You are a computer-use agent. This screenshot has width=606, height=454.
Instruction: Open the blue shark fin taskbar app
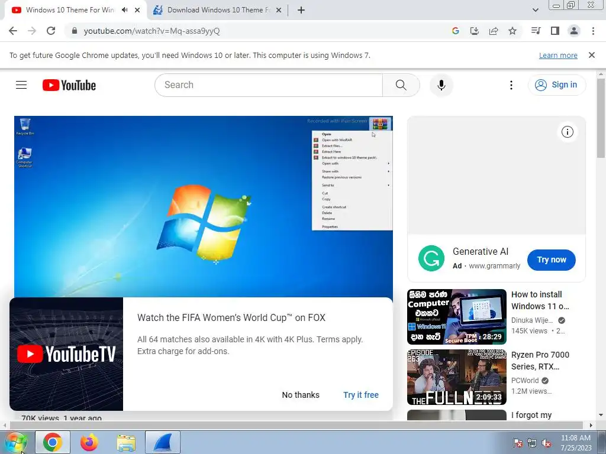pos(163,442)
